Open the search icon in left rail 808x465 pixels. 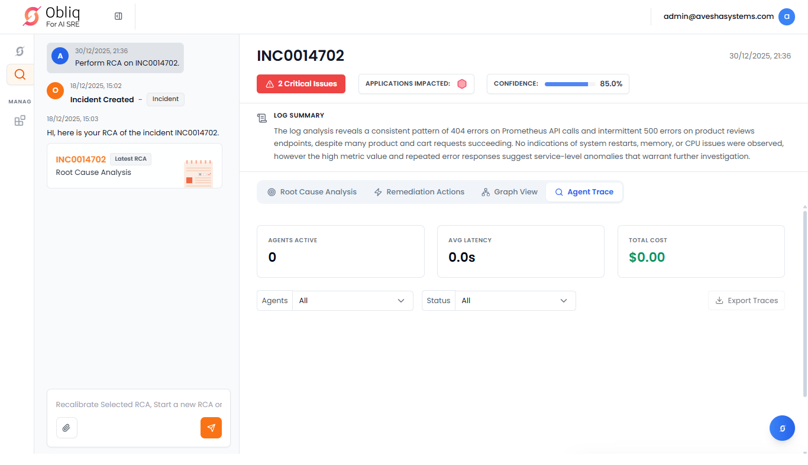20,74
